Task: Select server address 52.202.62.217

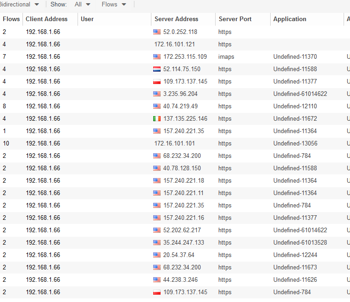Action: click(182, 230)
